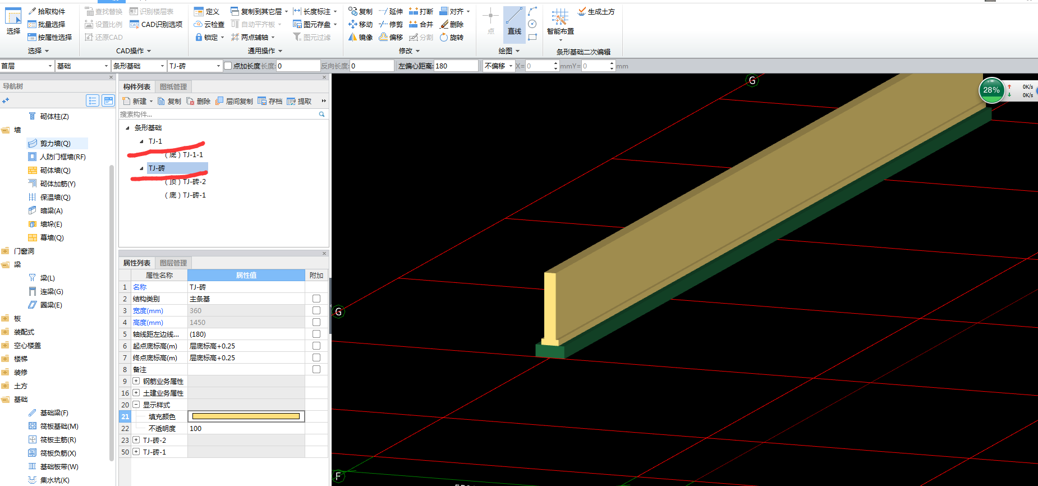Viewport: 1038px width, 486px height.
Task: Switch to the 图层管理 tab
Action: [173, 263]
